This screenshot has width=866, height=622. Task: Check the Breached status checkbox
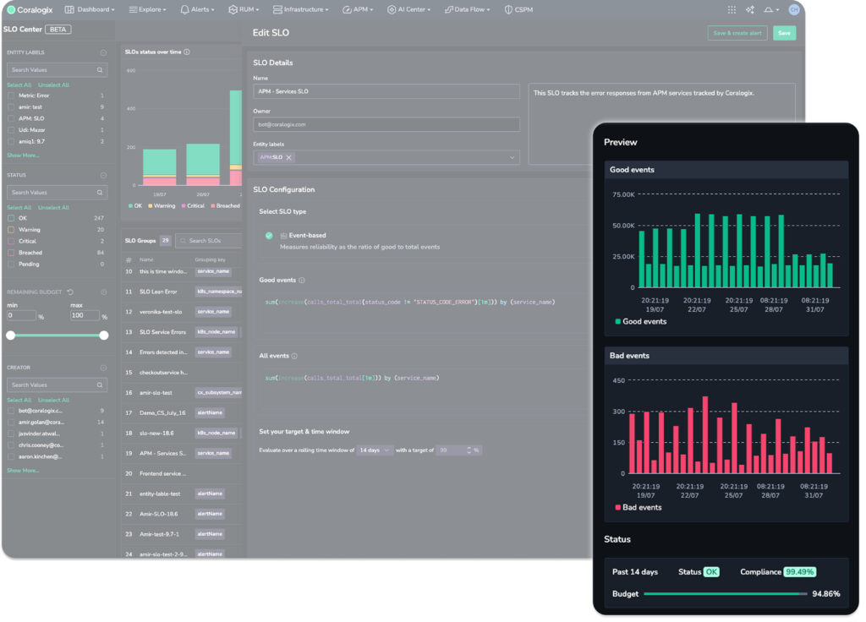[x=11, y=253]
